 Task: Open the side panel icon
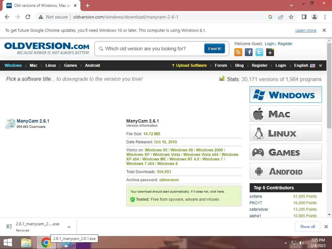304,17
